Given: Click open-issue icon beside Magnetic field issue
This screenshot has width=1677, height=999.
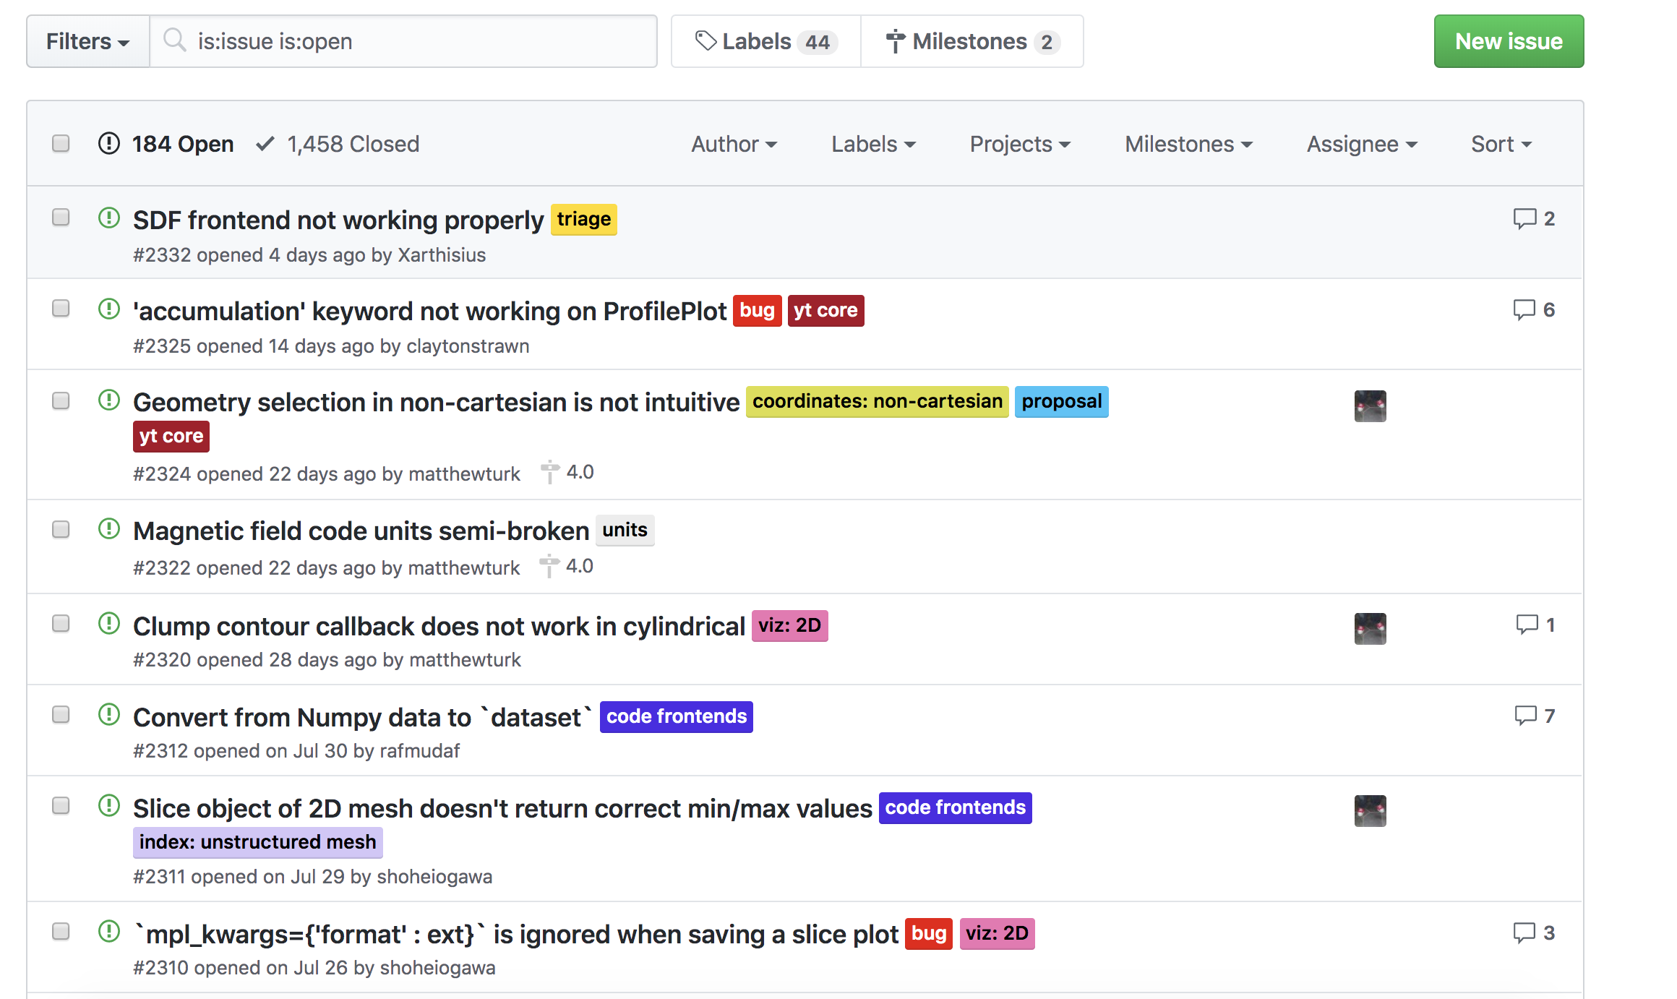Looking at the screenshot, I should pos(109,529).
